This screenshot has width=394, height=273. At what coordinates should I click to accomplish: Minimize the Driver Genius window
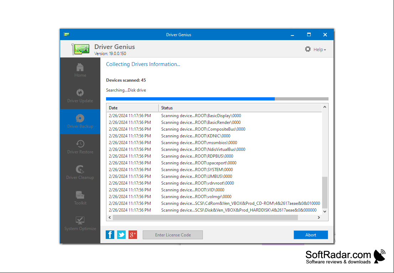click(292, 34)
